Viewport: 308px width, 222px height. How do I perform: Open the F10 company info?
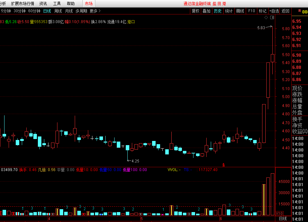[252, 11]
